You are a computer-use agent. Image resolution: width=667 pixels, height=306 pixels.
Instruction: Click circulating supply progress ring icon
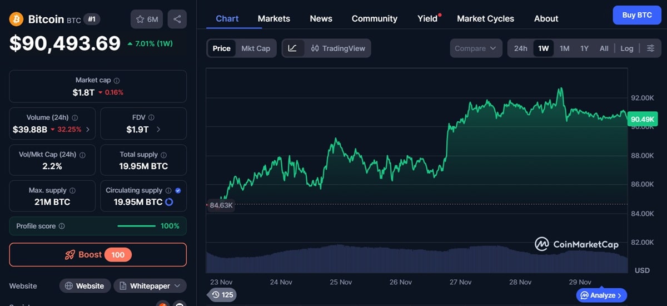pyautogui.click(x=169, y=202)
